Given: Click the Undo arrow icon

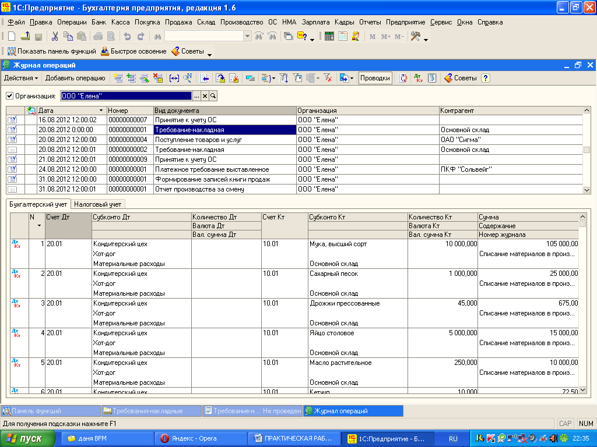Looking at the screenshot, I should point(127,37).
